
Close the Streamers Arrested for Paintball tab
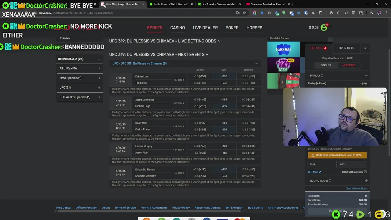pos(289,4)
